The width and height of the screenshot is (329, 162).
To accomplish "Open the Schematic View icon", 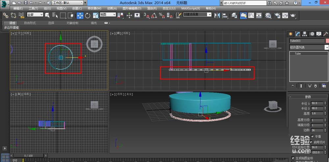I will (259, 15).
